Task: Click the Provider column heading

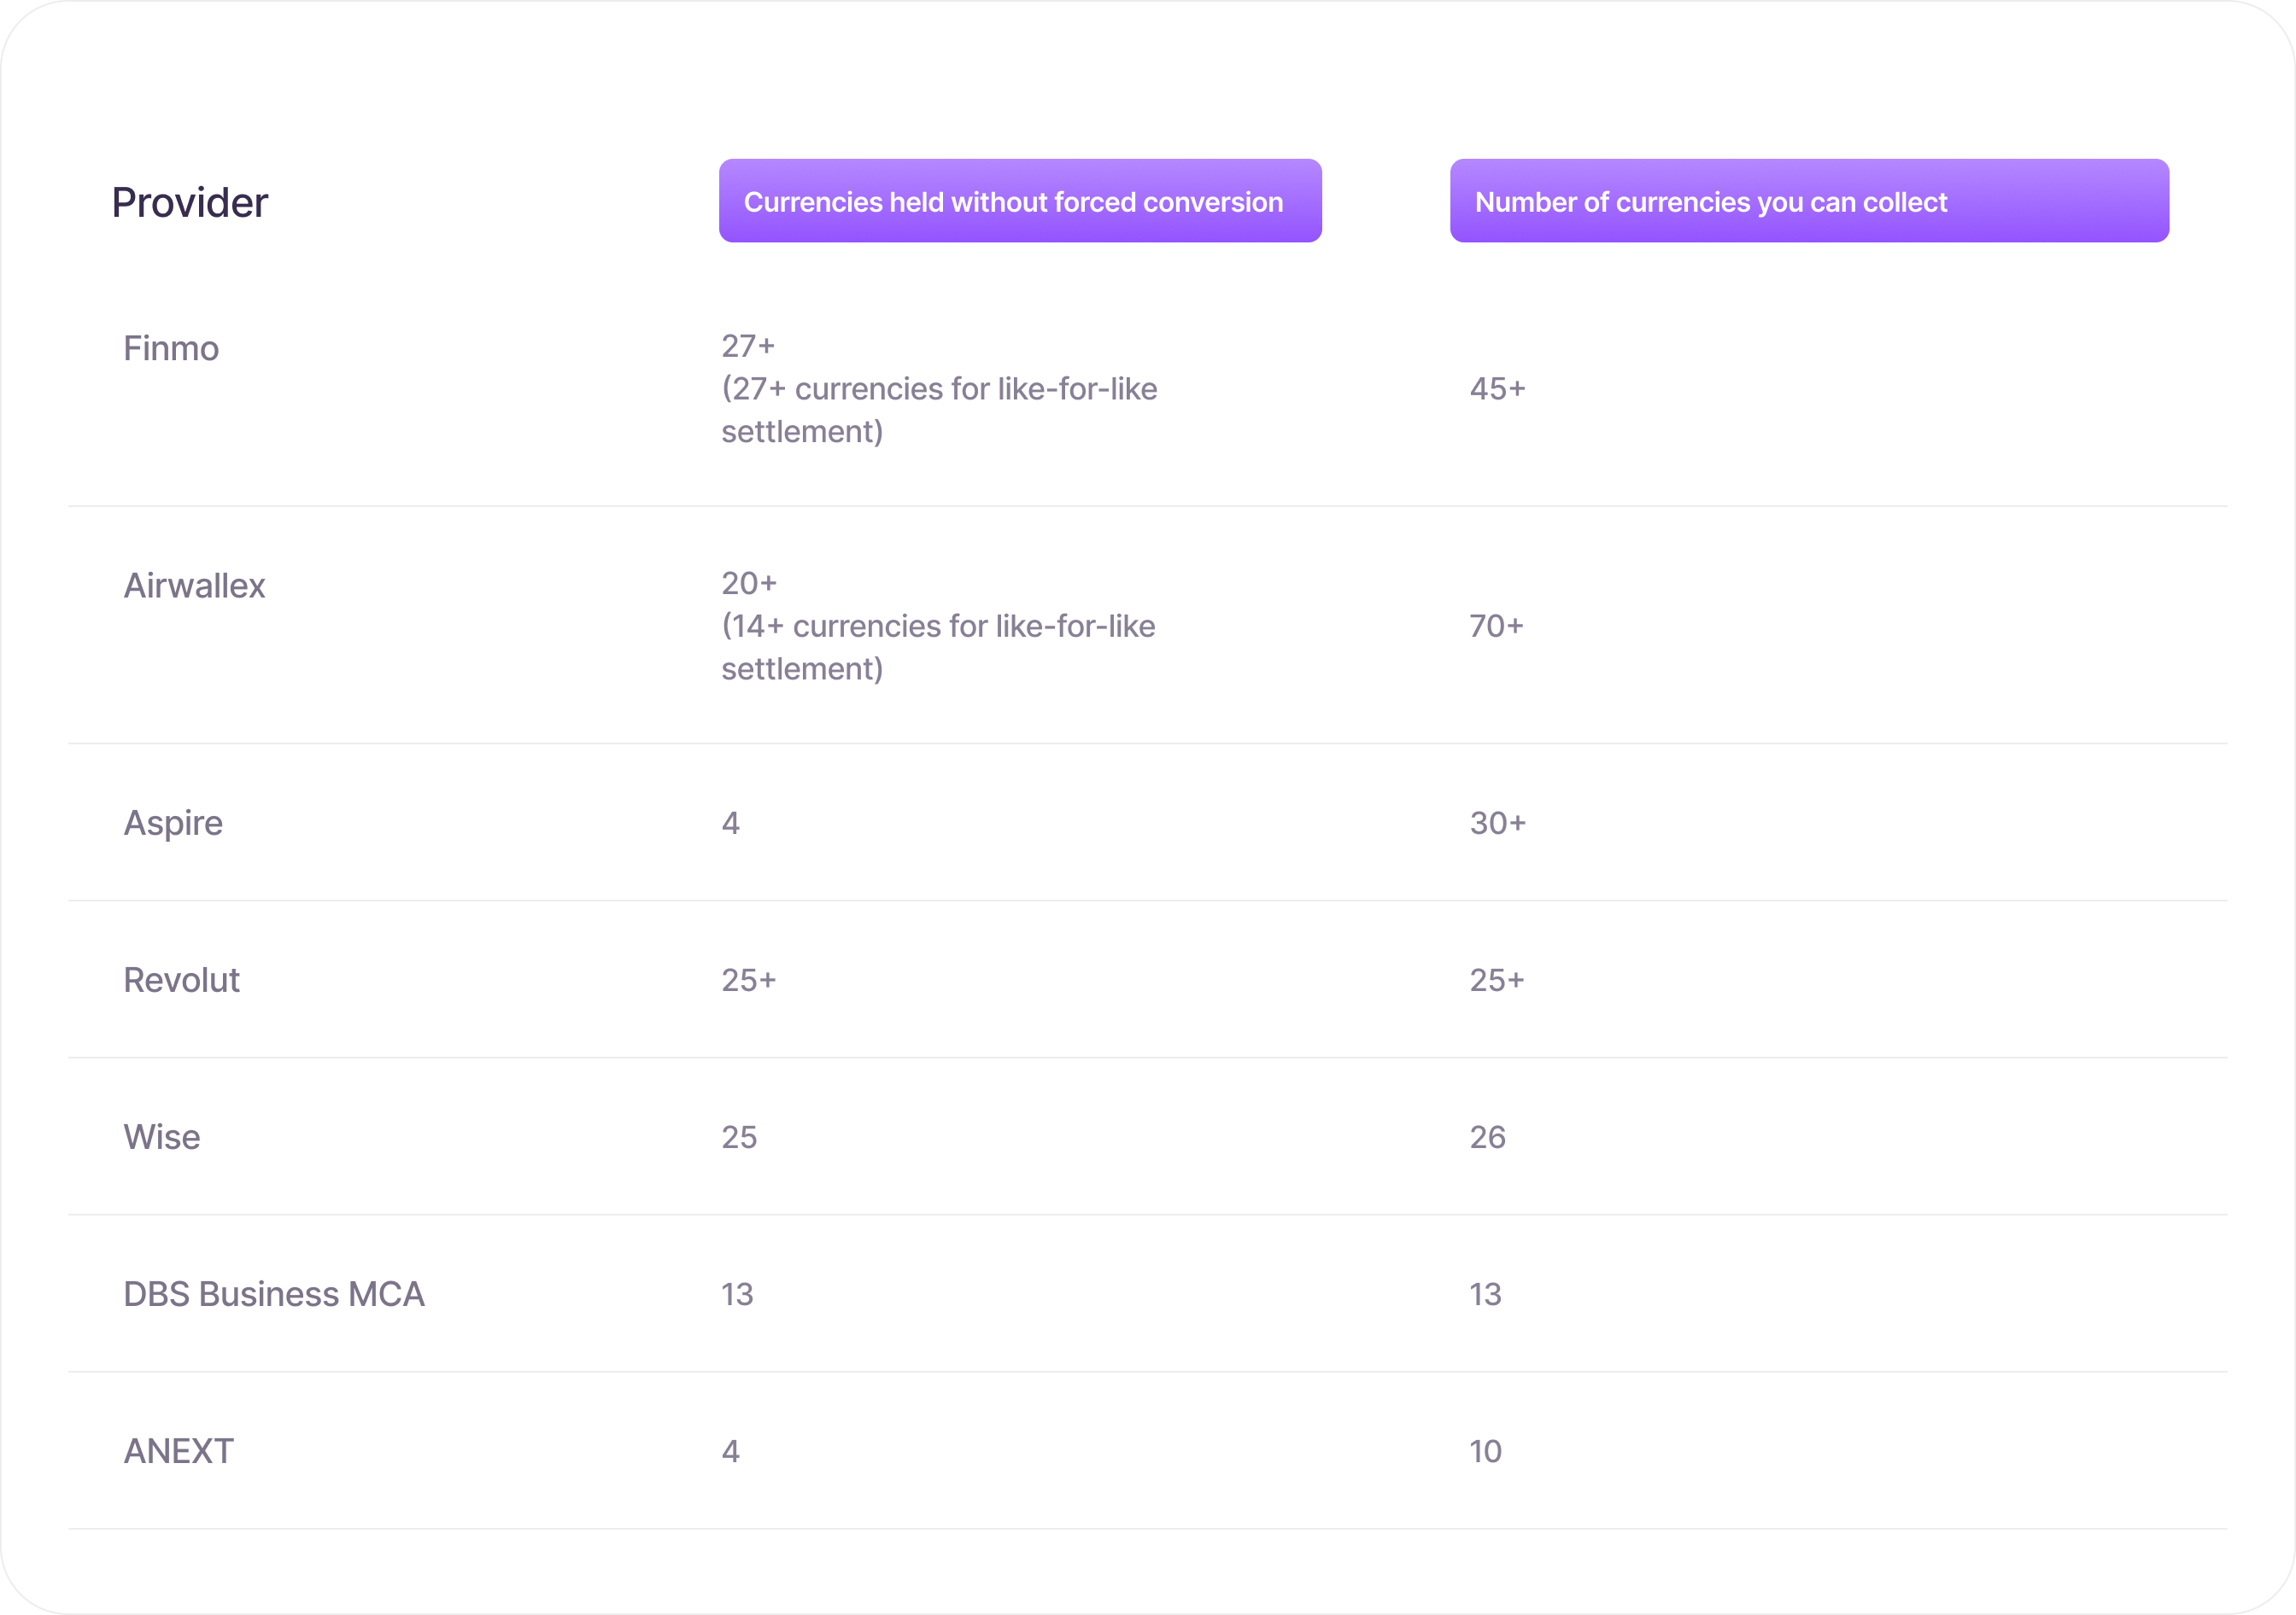Action: pos(190,203)
